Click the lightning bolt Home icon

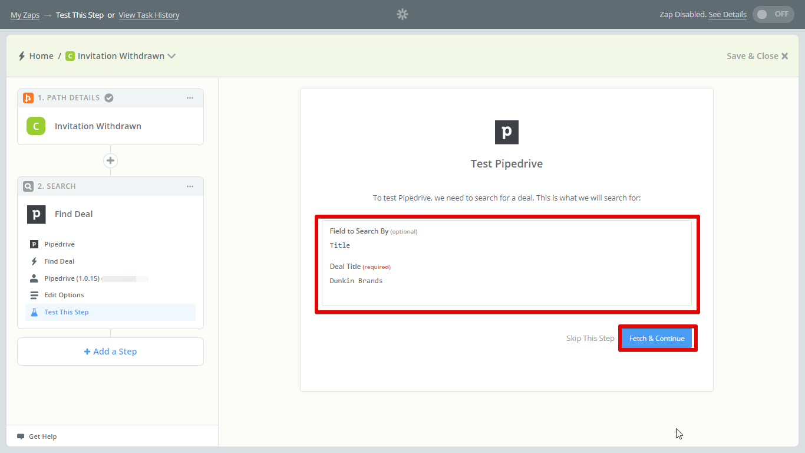pos(22,56)
